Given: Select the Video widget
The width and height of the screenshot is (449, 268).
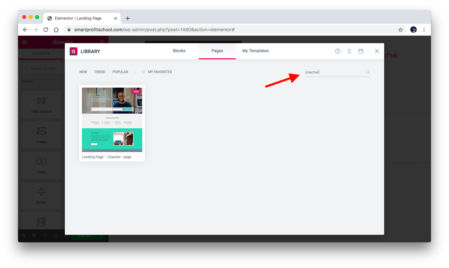Looking at the screenshot, I should tap(41, 165).
